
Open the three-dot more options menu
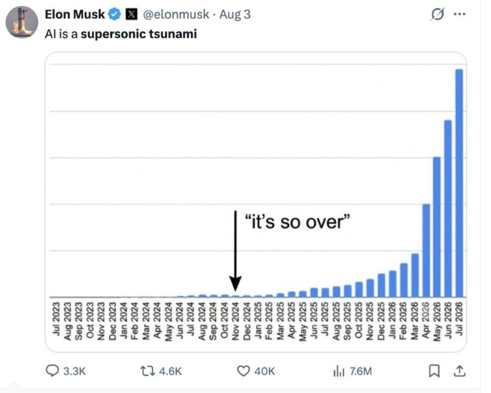(459, 14)
